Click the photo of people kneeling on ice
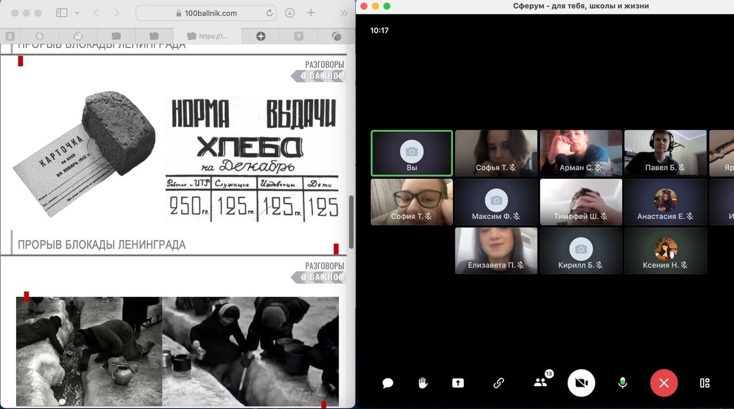 [x=89, y=351]
